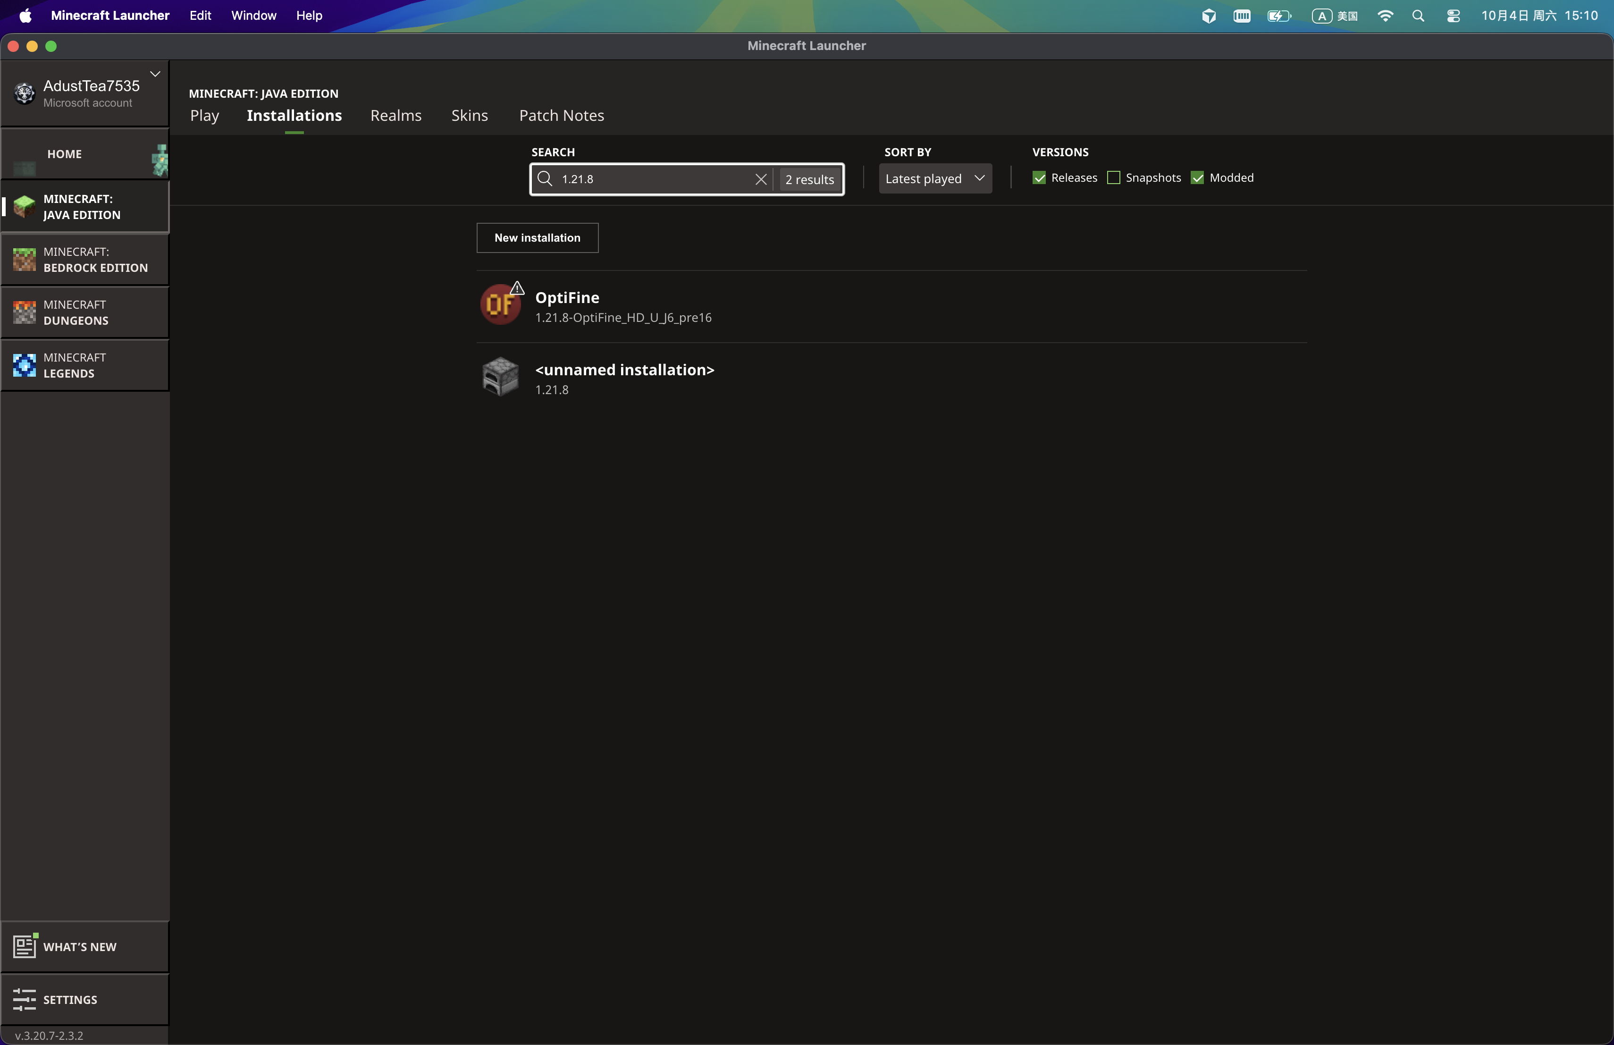The width and height of the screenshot is (1614, 1045).
Task: Enable the Snapshots versions checkbox
Action: 1114,177
